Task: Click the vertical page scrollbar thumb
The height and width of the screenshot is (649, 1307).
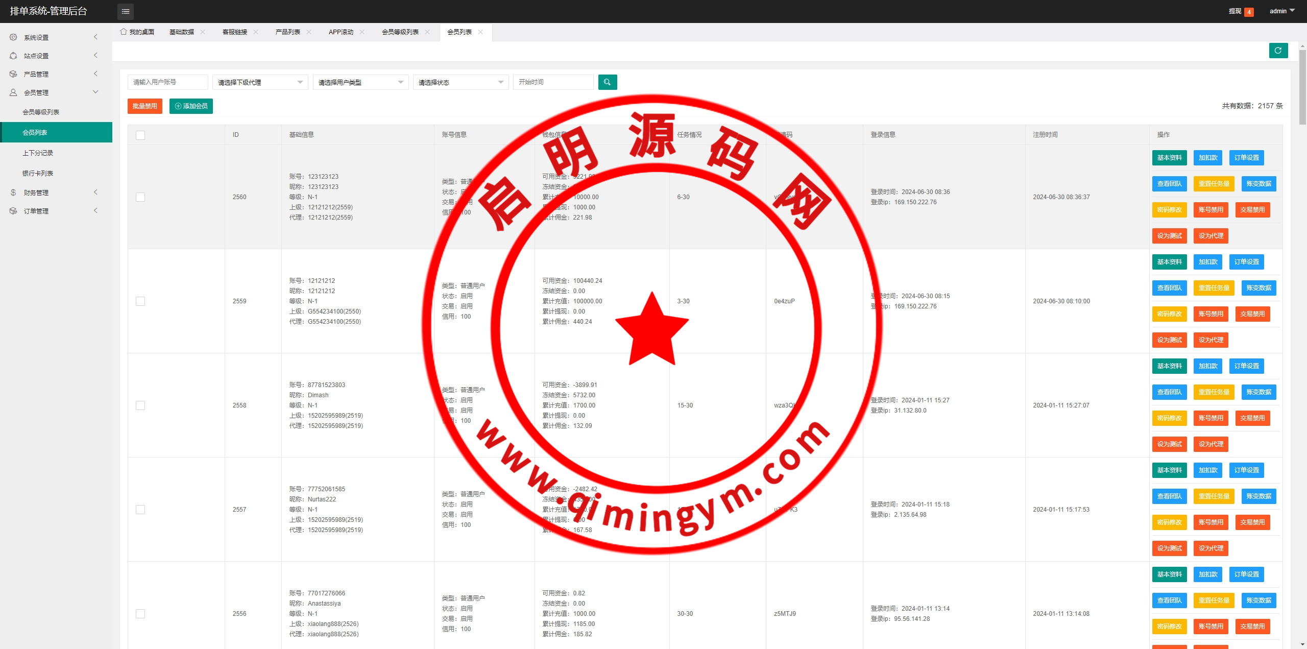Action: click(x=1302, y=87)
